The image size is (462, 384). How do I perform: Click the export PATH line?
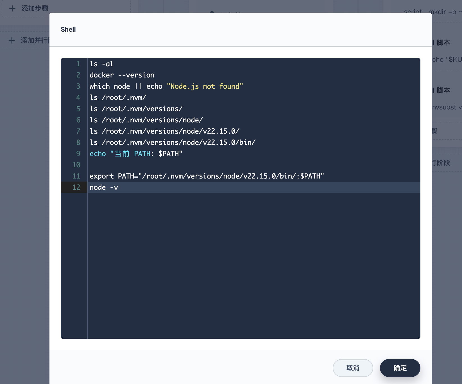[207, 176]
